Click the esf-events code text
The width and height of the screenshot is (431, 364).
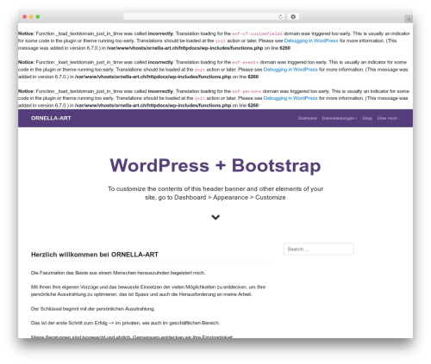point(246,62)
